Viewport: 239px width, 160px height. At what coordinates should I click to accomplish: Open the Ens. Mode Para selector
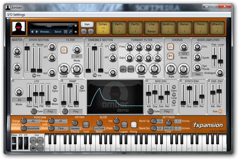(61, 128)
